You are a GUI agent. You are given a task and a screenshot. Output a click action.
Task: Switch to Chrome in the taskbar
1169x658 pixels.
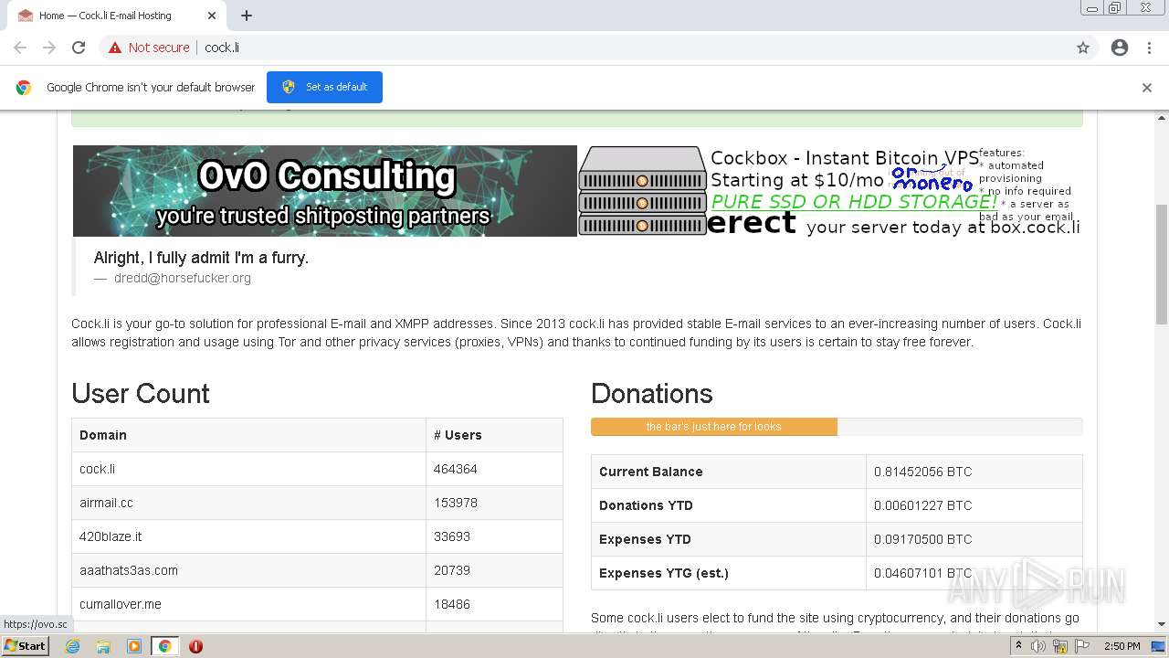point(164,646)
